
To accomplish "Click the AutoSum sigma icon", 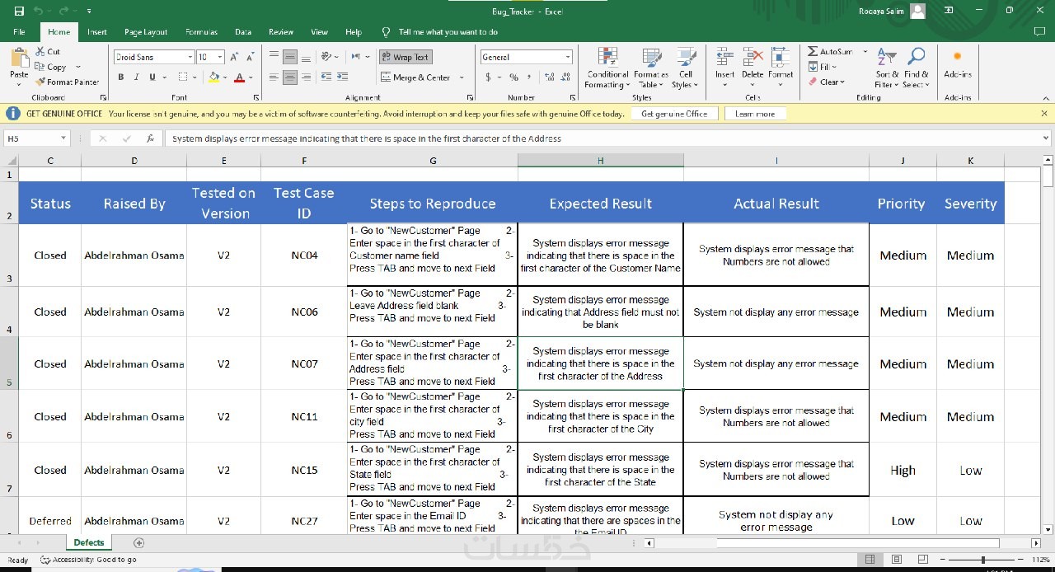I will 813,51.
